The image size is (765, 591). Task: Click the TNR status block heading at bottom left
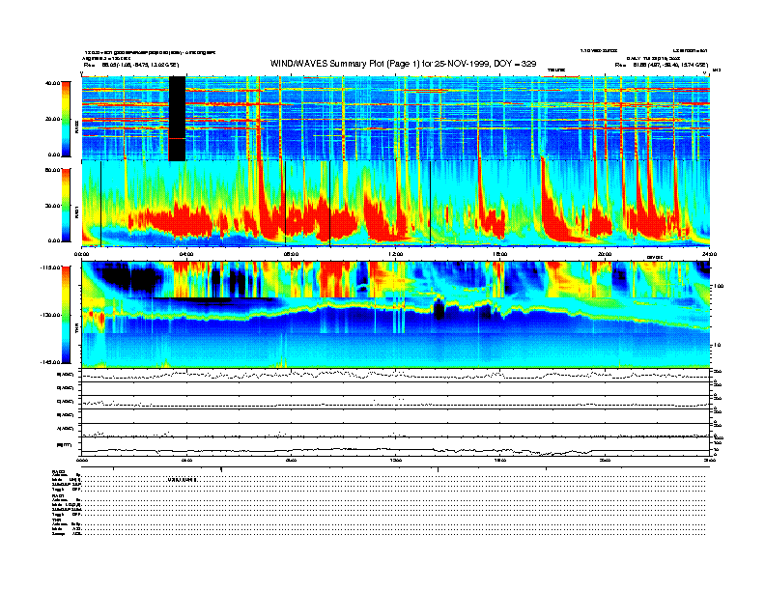pos(56,520)
